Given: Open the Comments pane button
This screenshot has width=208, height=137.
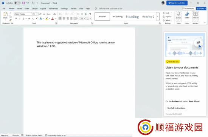Looking at the screenshot, I should tap(189, 9).
